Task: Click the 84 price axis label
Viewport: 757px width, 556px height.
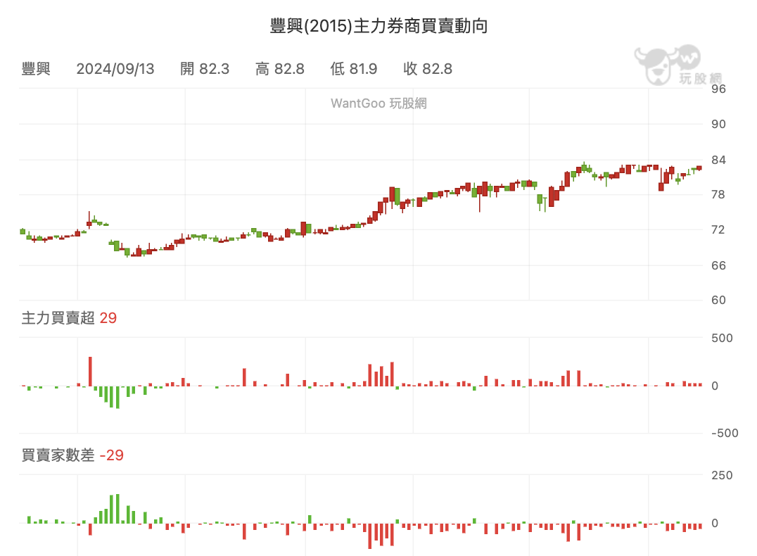Action: click(x=718, y=159)
